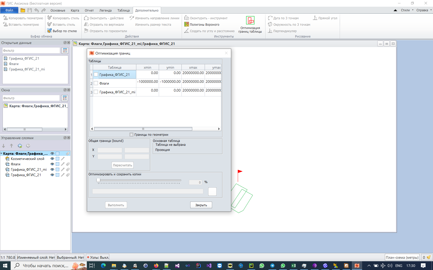Open the Файл menu
Image resolution: width=433 pixels, height=270 pixels.
pyautogui.click(x=9, y=10)
